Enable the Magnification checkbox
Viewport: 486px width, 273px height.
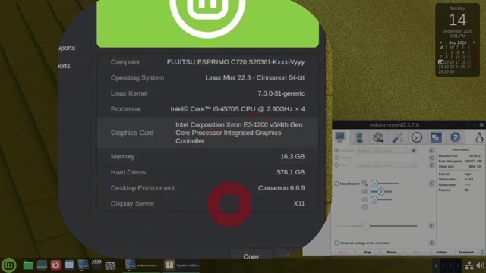[x=336, y=184]
